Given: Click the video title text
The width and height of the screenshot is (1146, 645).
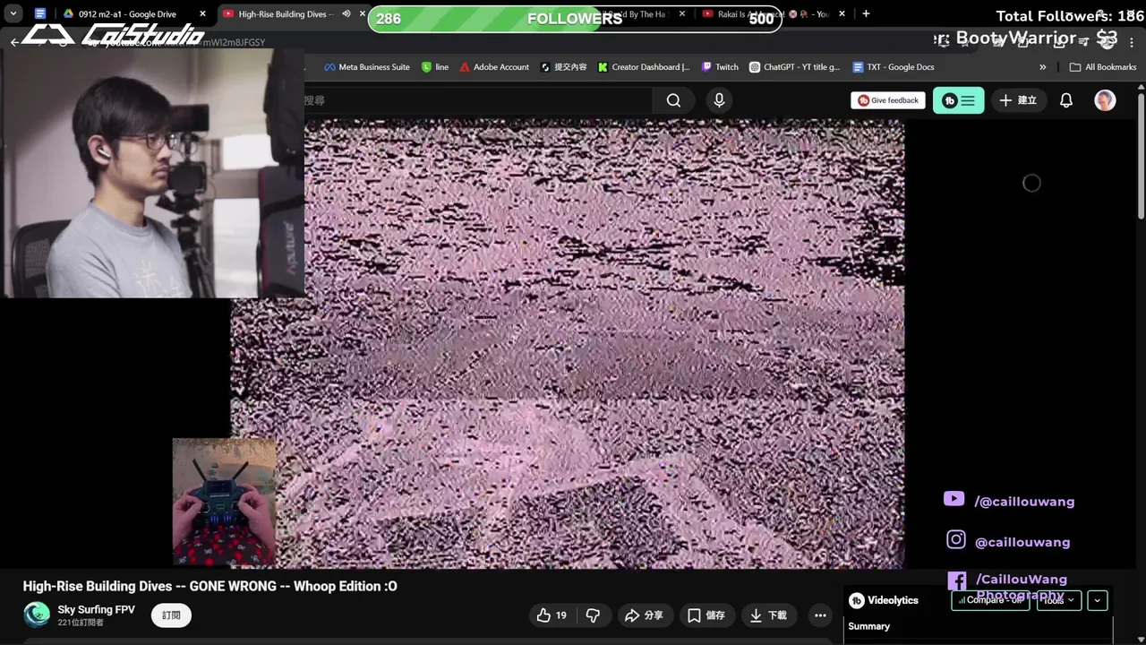Looking at the screenshot, I should [210, 586].
